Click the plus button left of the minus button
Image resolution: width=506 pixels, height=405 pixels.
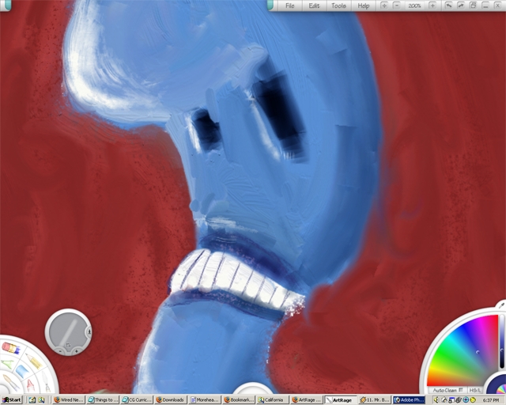coord(384,6)
